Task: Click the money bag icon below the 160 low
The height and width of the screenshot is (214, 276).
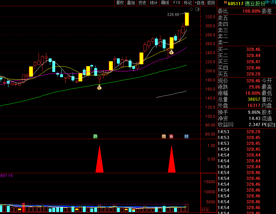Action: pyautogui.click(x=99, y=87)
